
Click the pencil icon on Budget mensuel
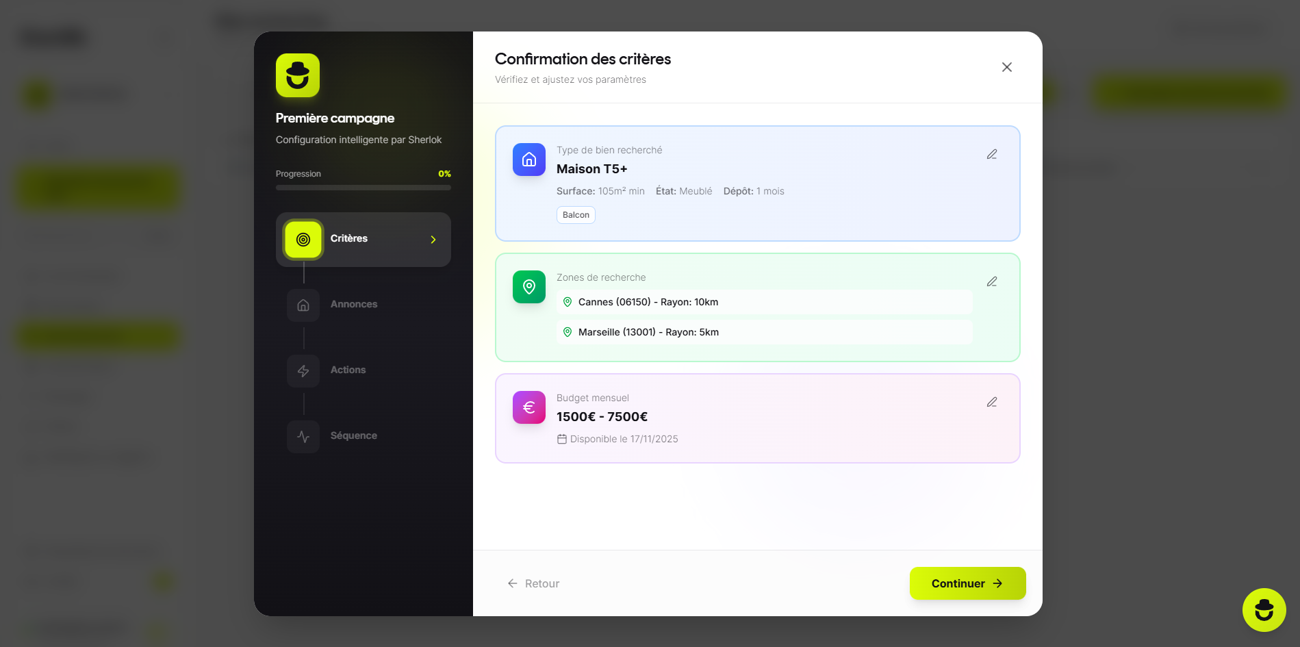[992, 402]
